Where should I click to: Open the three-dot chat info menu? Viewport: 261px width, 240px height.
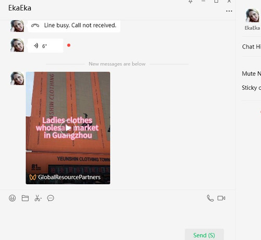point(229,11)
